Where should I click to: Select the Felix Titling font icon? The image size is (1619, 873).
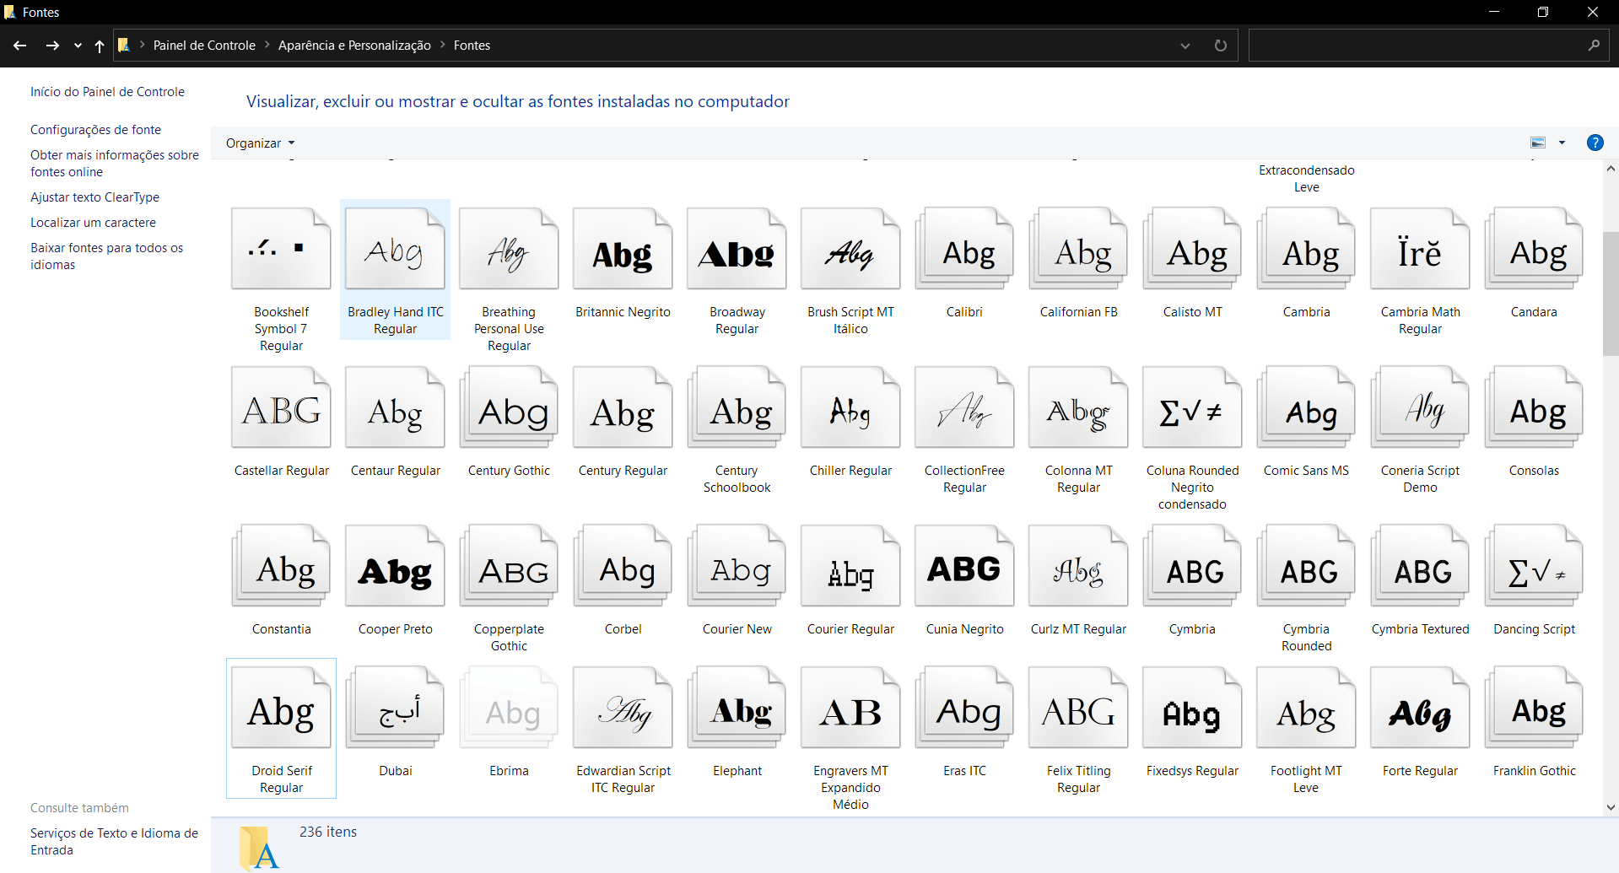1078,708
